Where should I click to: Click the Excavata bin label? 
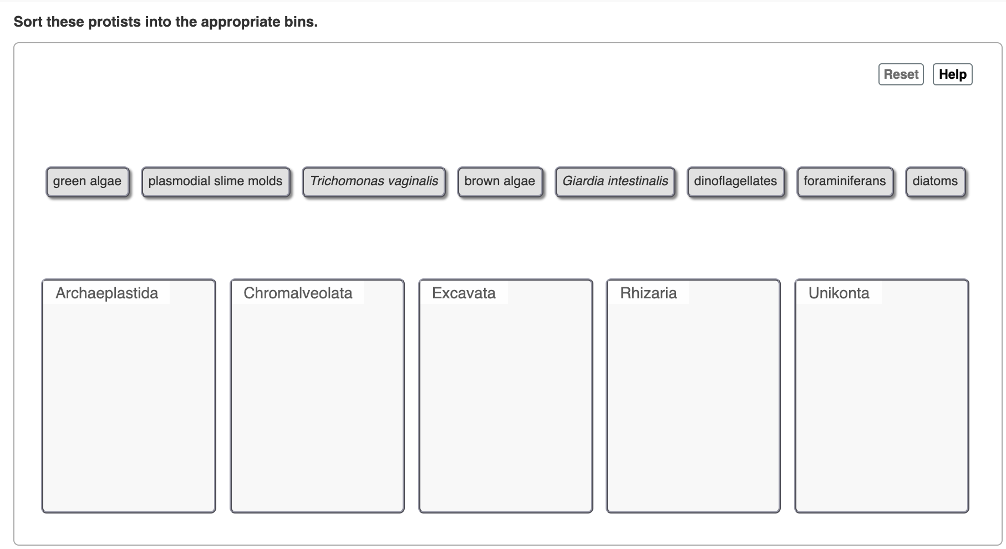[x=464, y=293]
